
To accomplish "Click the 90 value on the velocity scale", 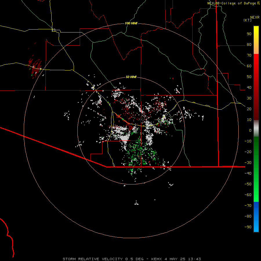I will [249, 34].
